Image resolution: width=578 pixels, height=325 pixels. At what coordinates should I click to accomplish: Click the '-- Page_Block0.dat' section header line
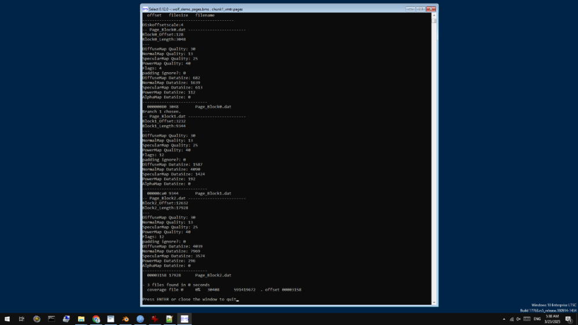[x=194, y=30]
